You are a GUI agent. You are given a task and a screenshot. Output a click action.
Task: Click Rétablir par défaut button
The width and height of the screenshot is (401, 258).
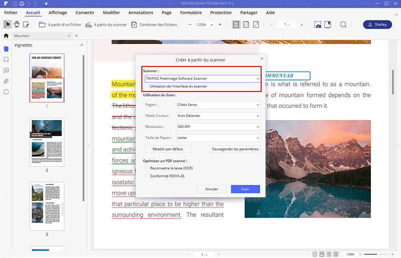168,149
